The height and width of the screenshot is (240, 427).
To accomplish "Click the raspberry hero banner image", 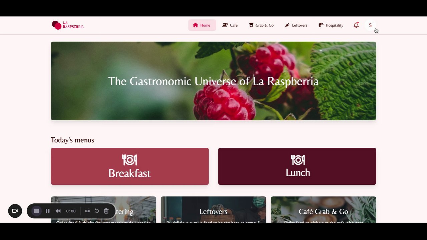I will 213,81.
